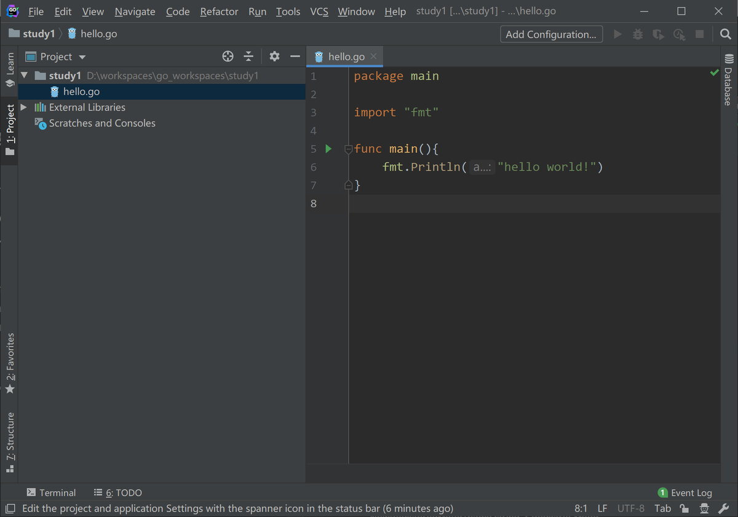This screenshot has height=517, width=738.
Task: Open the Project view dropdown
Action: pyautogui.click(x=82, y=57)
